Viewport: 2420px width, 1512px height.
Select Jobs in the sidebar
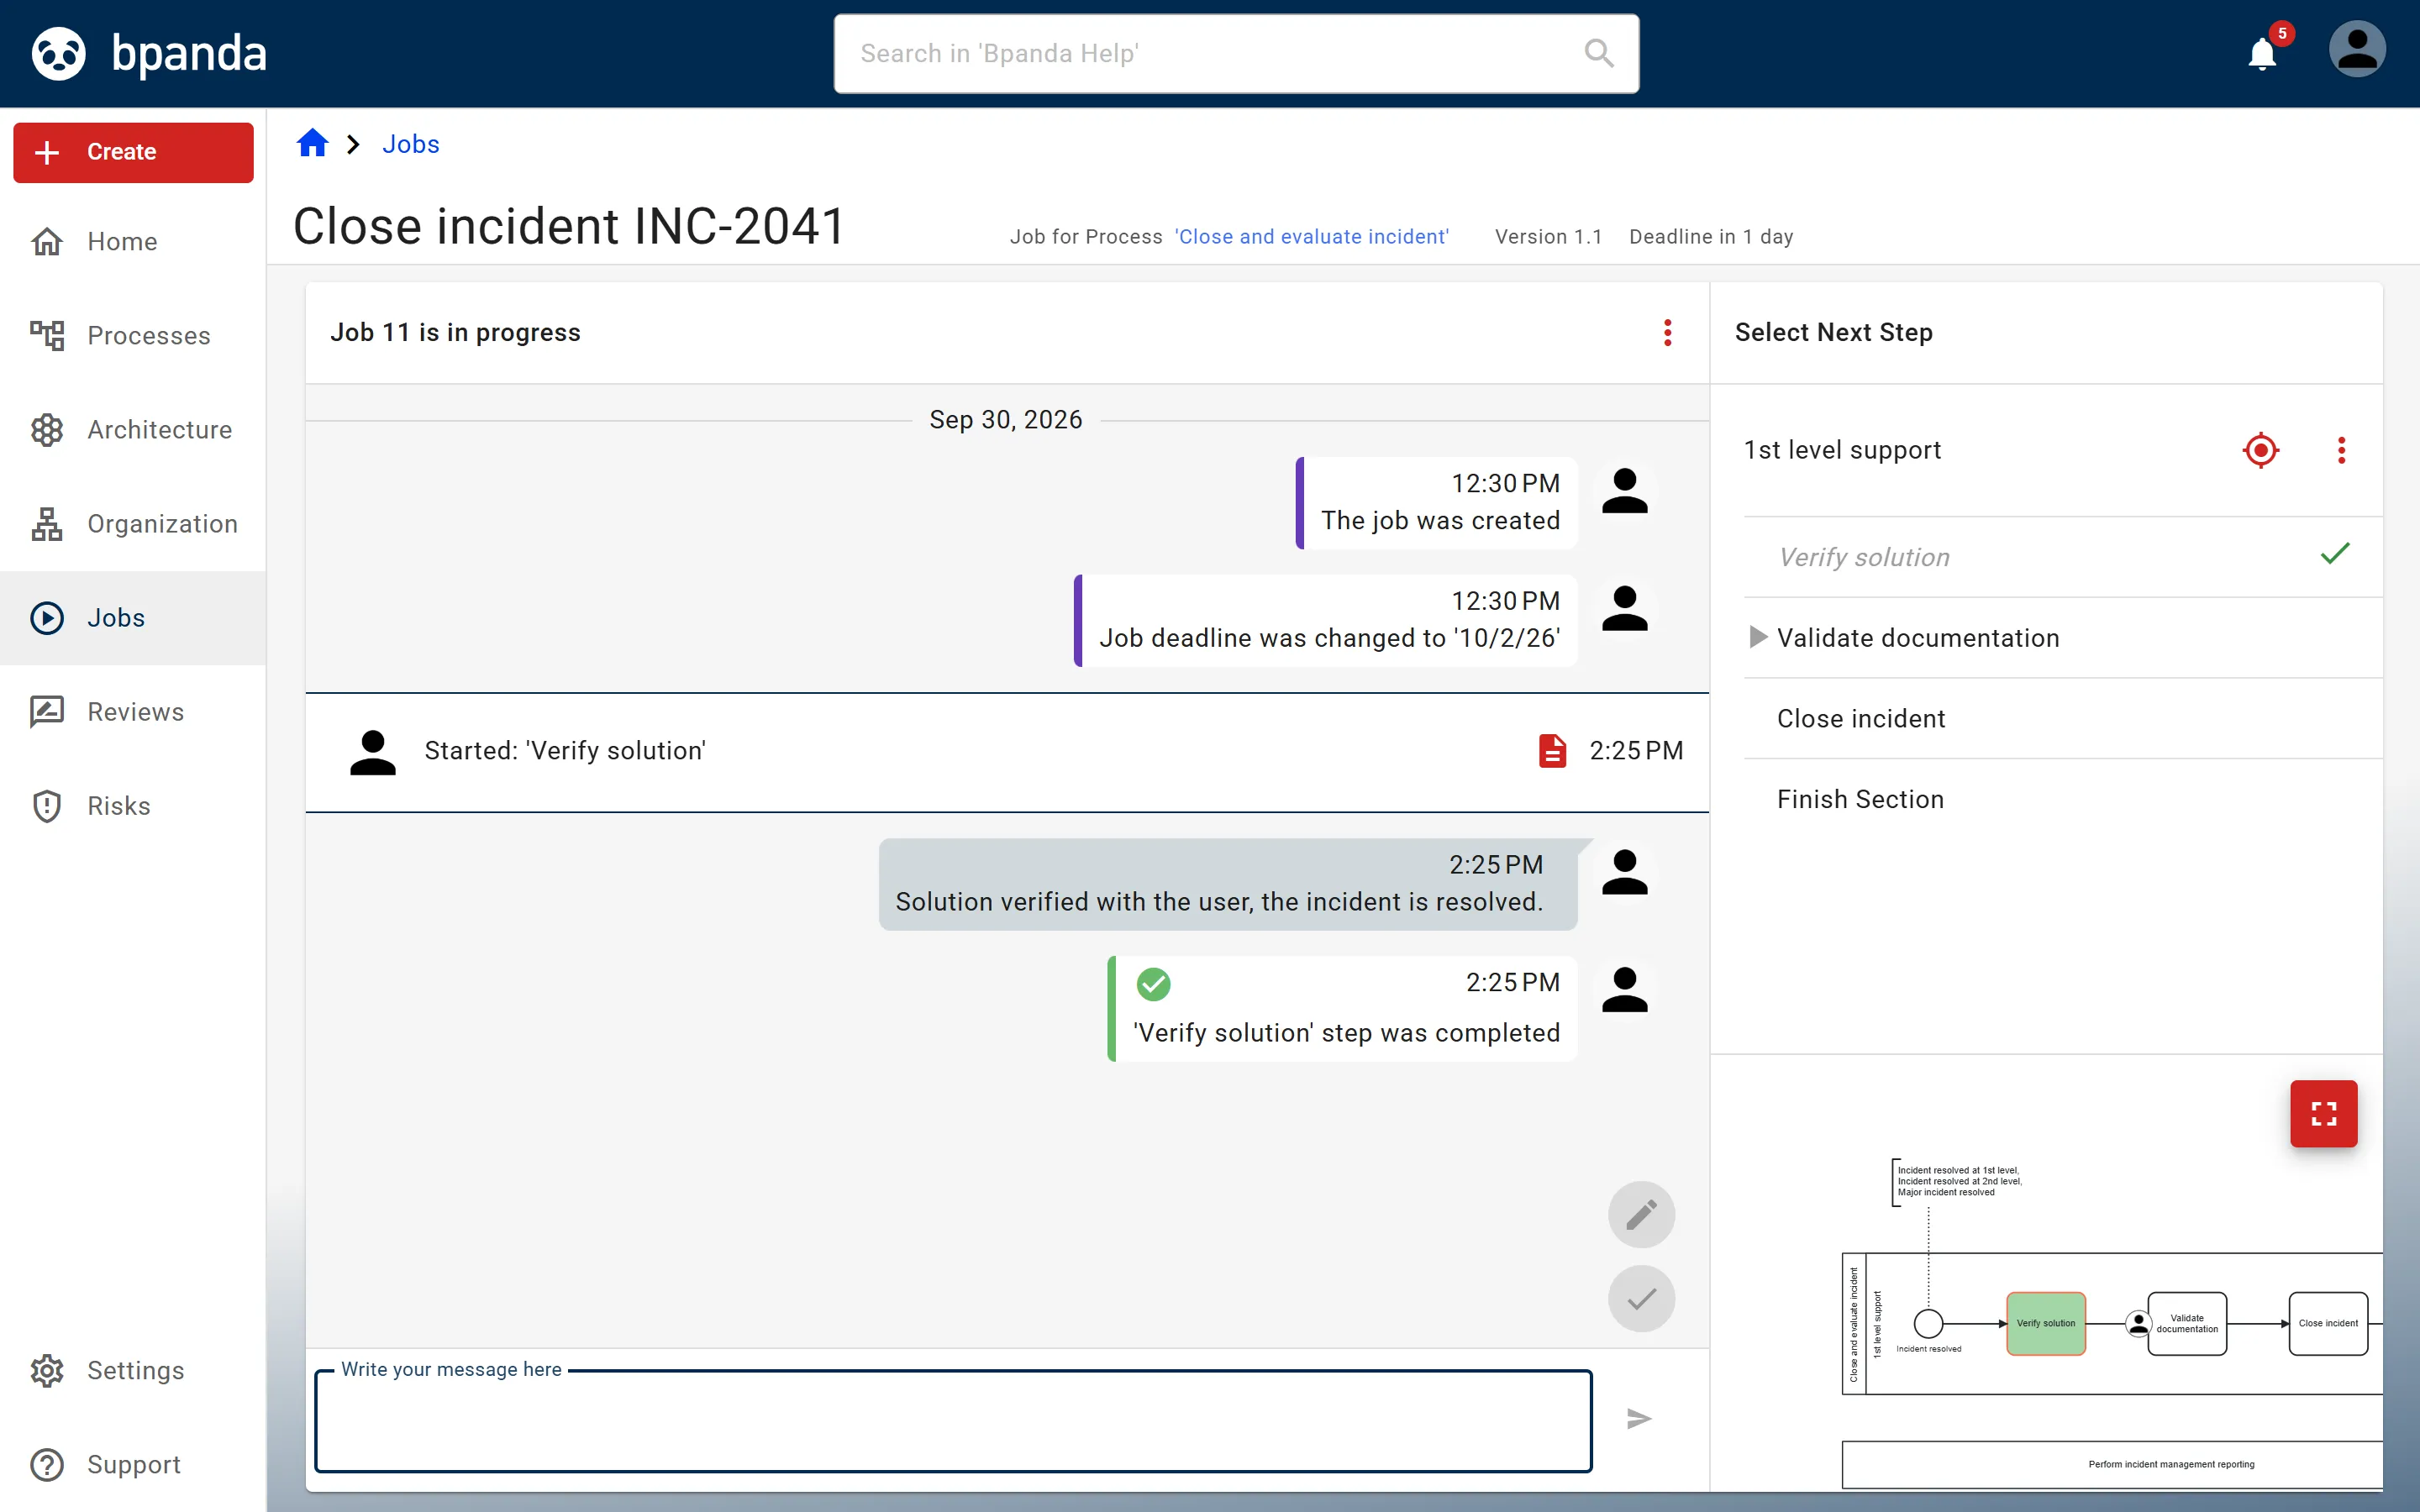tap(133, 617)
